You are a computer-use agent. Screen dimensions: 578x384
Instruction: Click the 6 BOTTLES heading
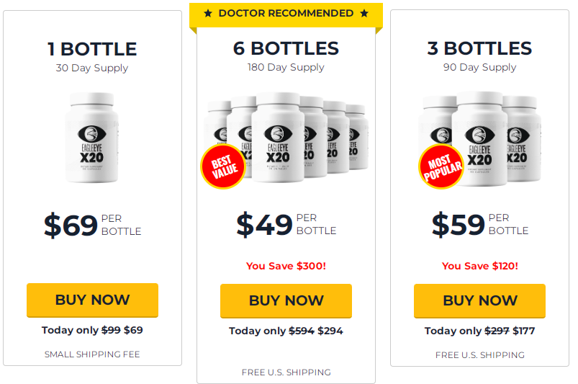[x=286, y=48]
